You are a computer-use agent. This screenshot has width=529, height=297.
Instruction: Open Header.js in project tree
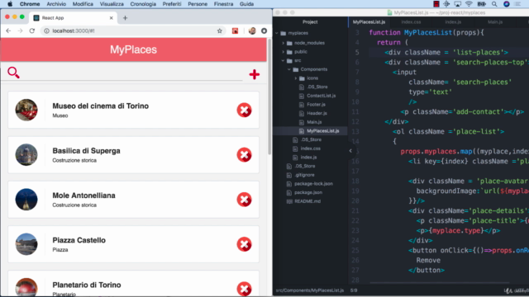pyautogui.click(x=317, y=113)
